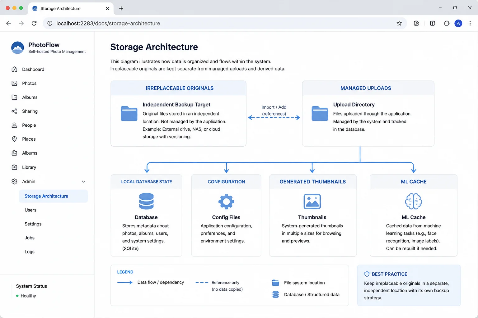Screen dimensions: 478x318
Task: Click the Best Practice shield icon
Action: 367,274
